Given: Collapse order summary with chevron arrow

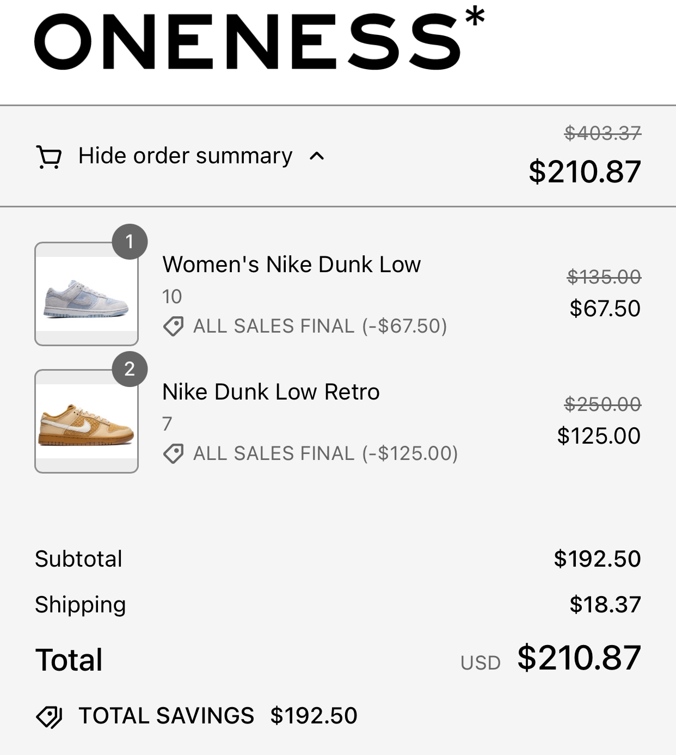Looking at the screenshot, I should (317, 157).
